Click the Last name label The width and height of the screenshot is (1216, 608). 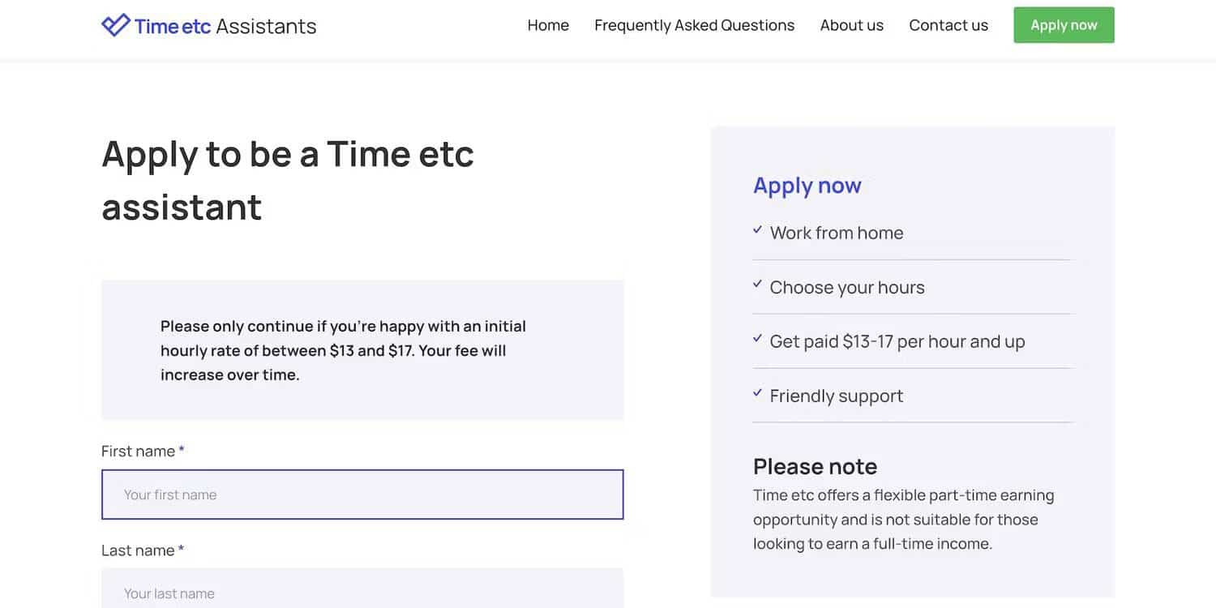tap(138, 550)
